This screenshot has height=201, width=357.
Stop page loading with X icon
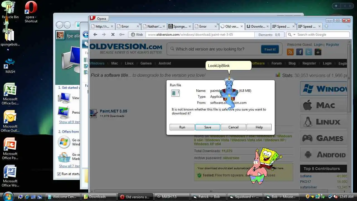pos(113,35)
